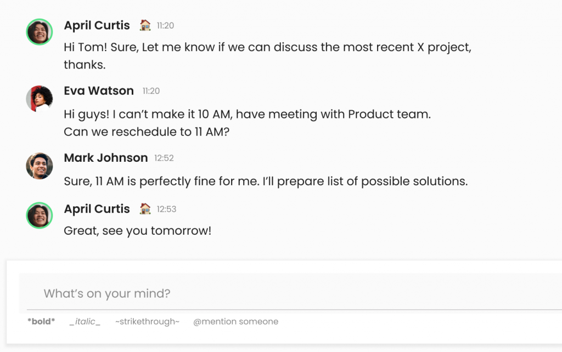Click the message input field

(220, 293)
